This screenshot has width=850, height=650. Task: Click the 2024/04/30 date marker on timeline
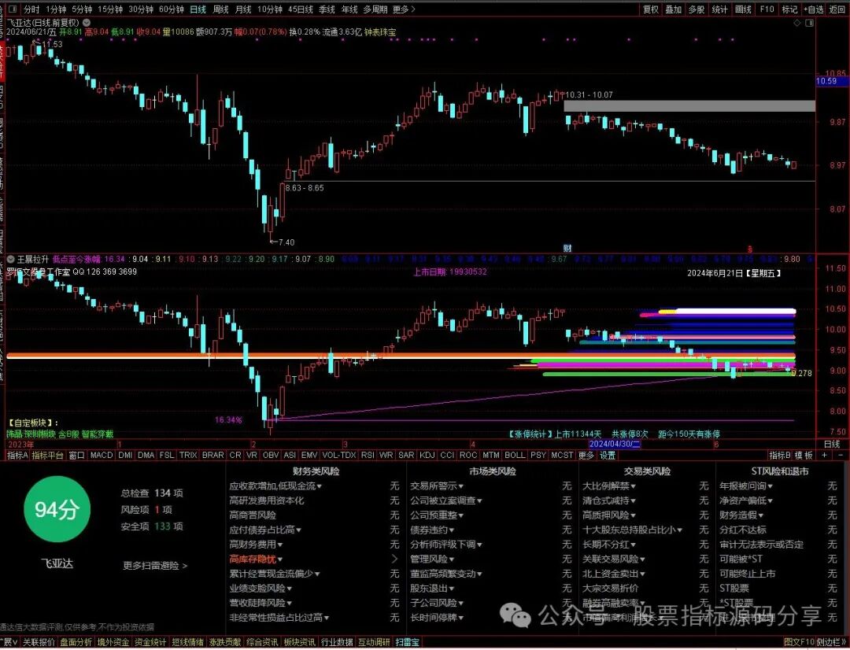[x=615, y=444]
